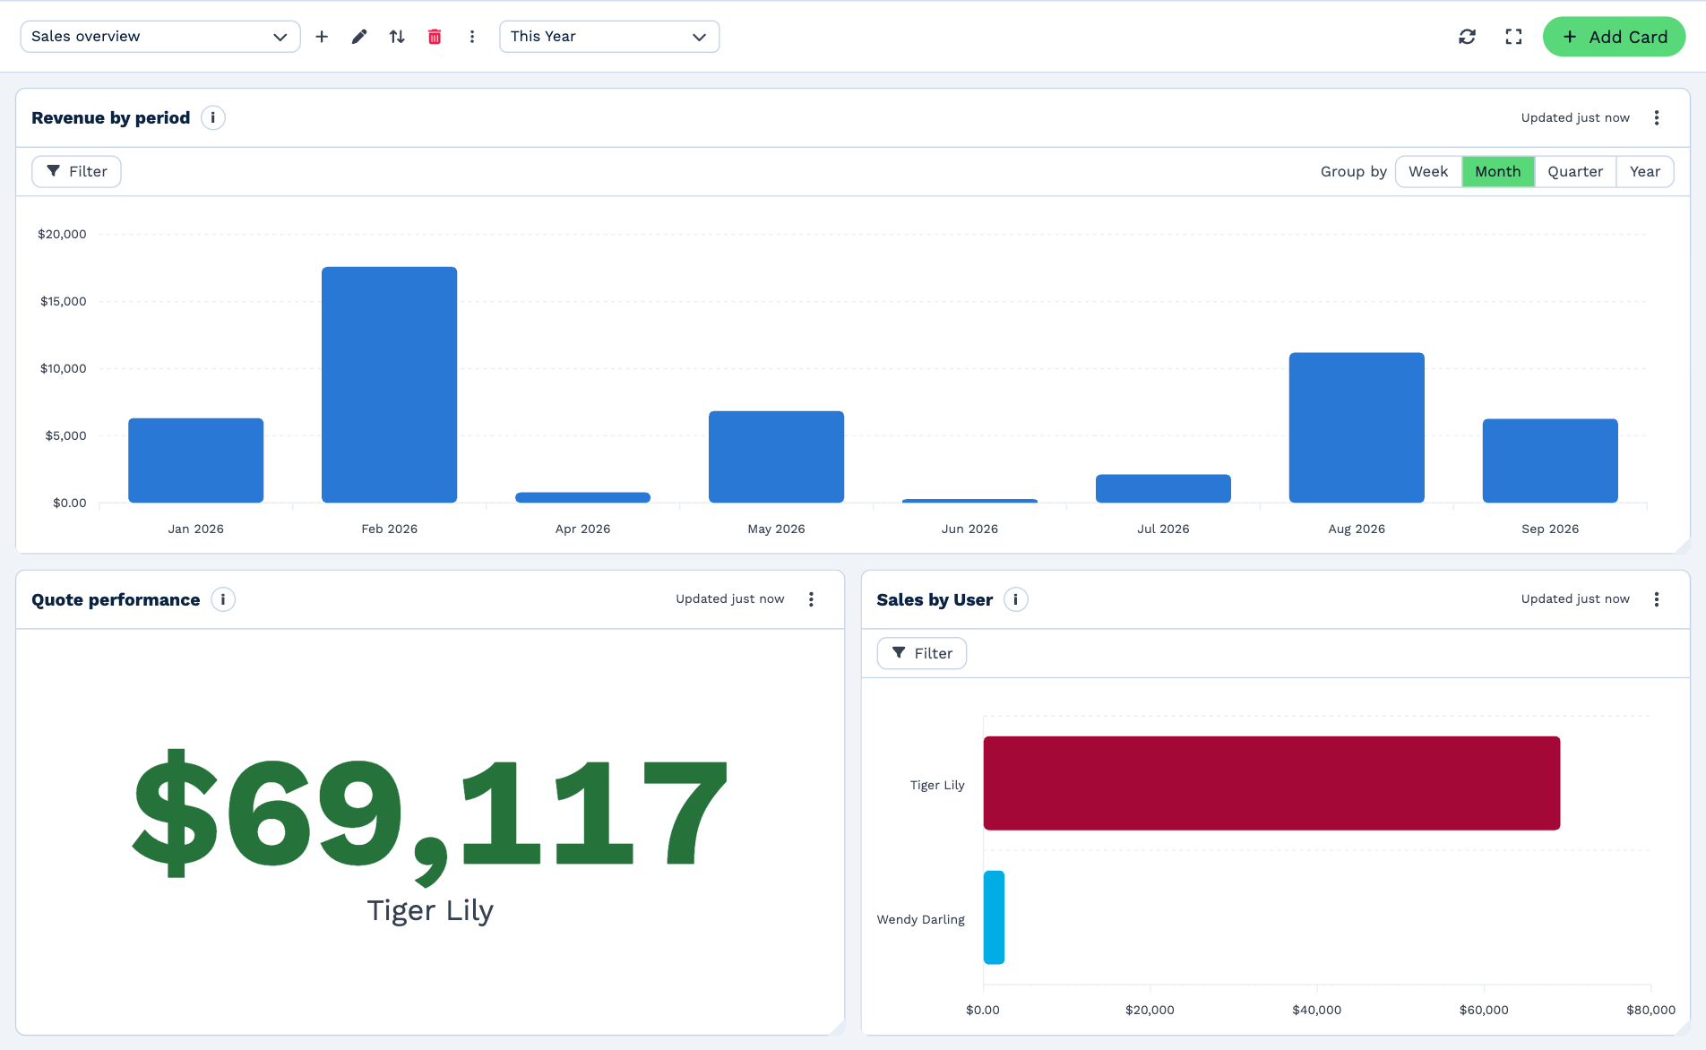Click the Sep 2026 revenue bar

[x=1550, y=460]
